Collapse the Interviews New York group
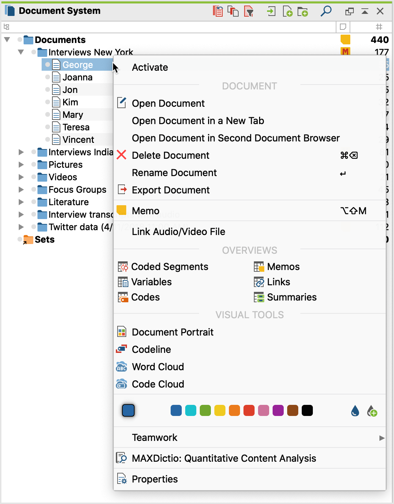 (x=21, y=52)
